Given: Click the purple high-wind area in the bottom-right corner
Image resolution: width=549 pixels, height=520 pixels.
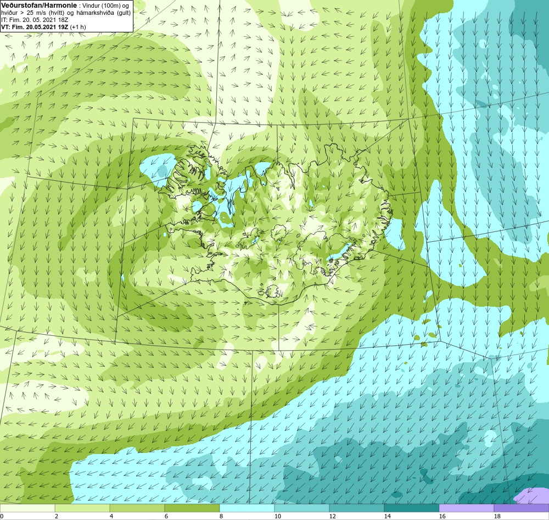Looking at the screenshot, I should [x=533, y=495].
